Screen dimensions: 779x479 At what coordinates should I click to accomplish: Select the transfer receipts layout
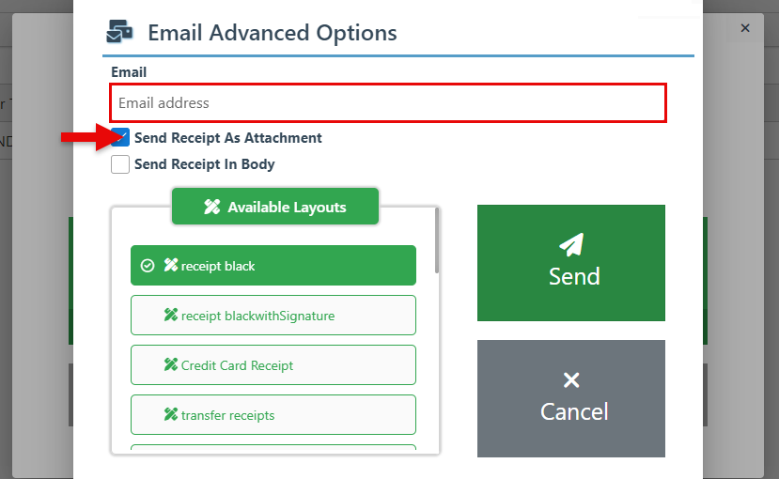coord(273,415)
